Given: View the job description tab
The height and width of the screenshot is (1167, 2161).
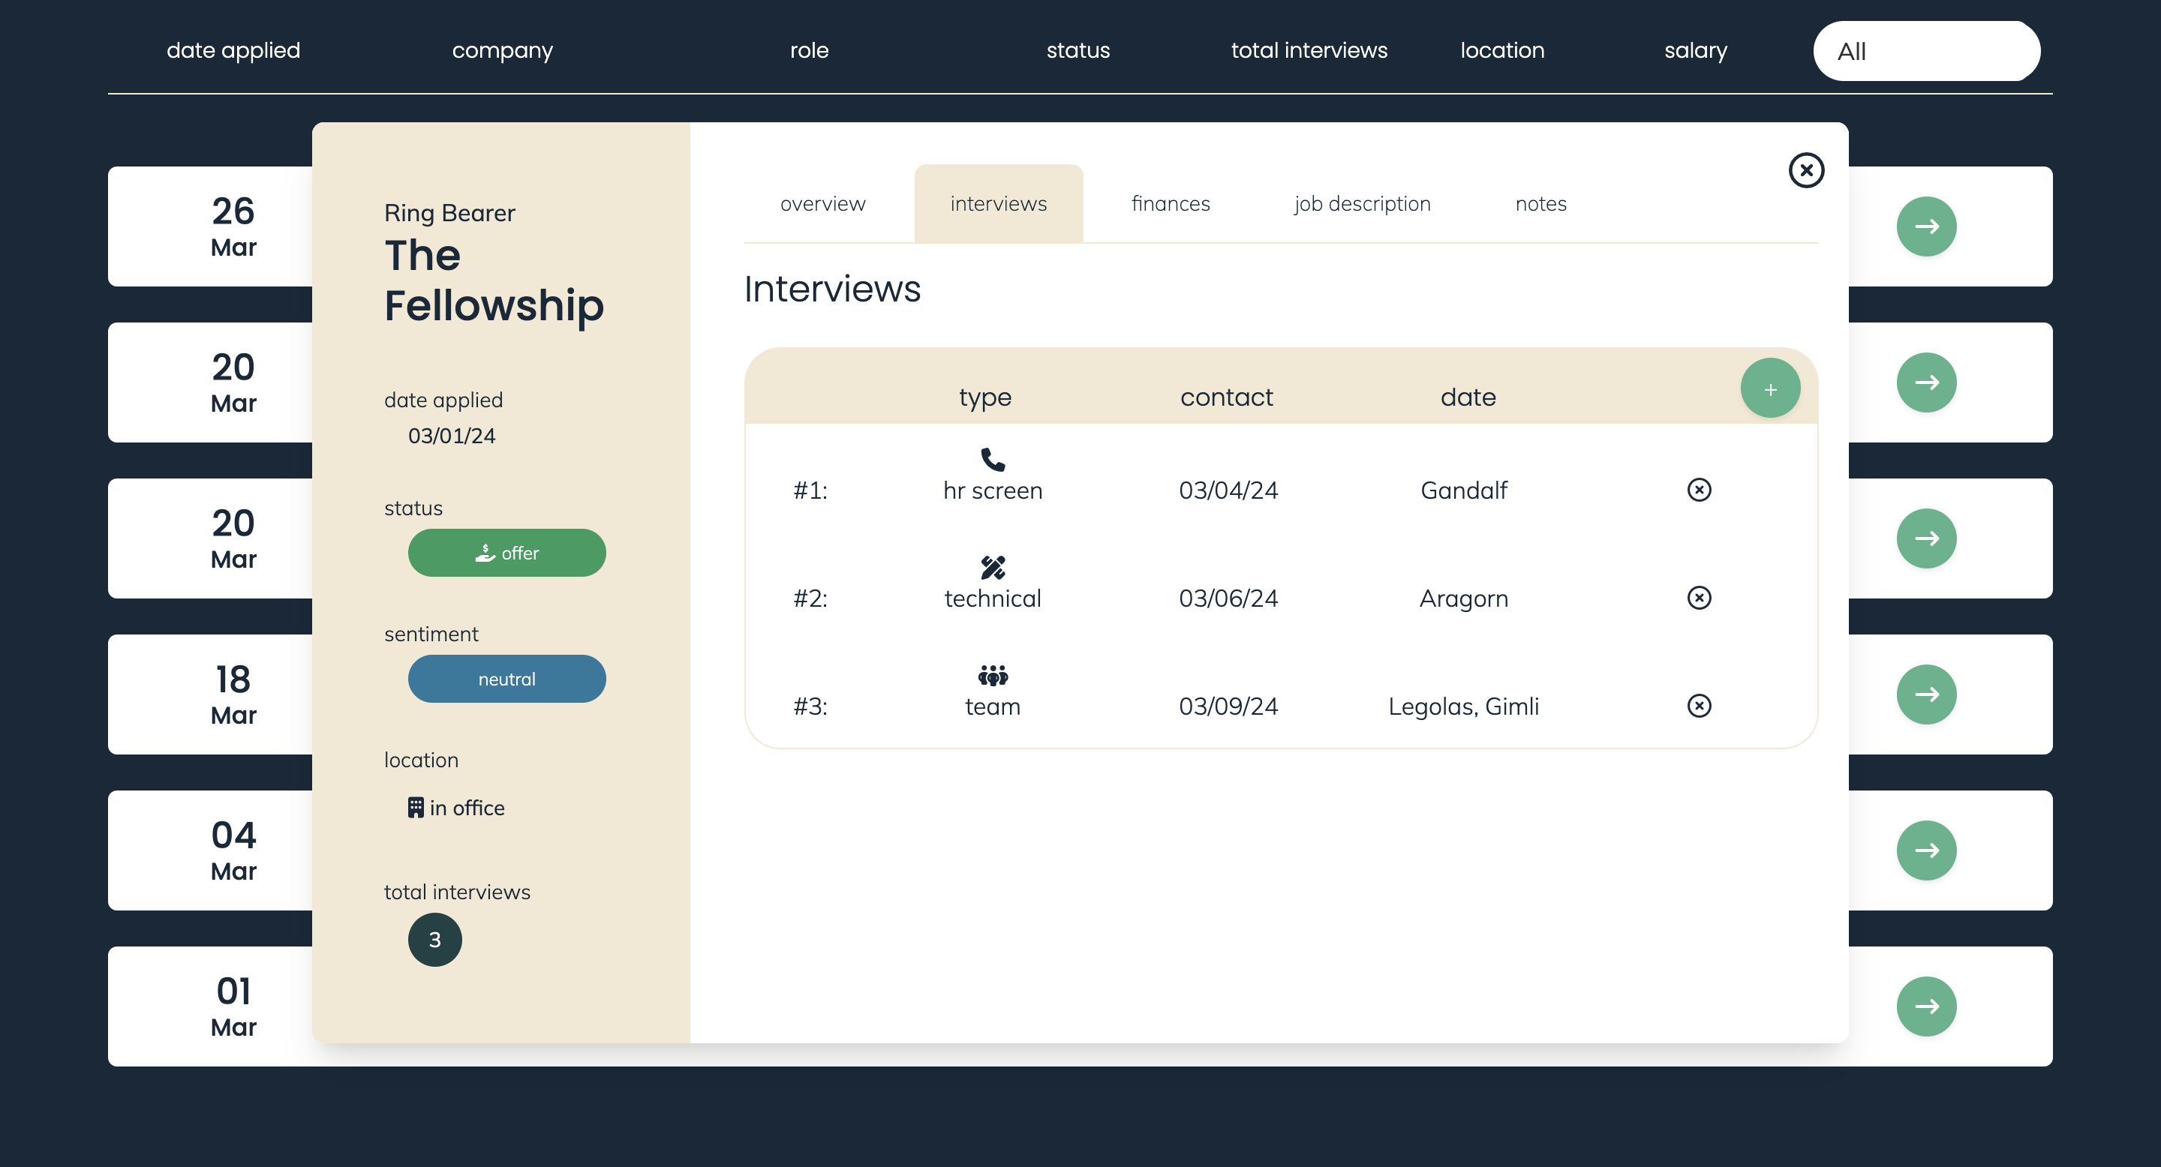Looking at the screenshot, I should [1363, 204].
